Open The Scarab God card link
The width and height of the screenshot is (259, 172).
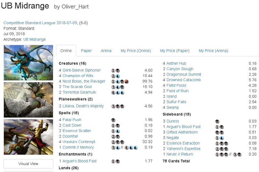pos(77,87)
